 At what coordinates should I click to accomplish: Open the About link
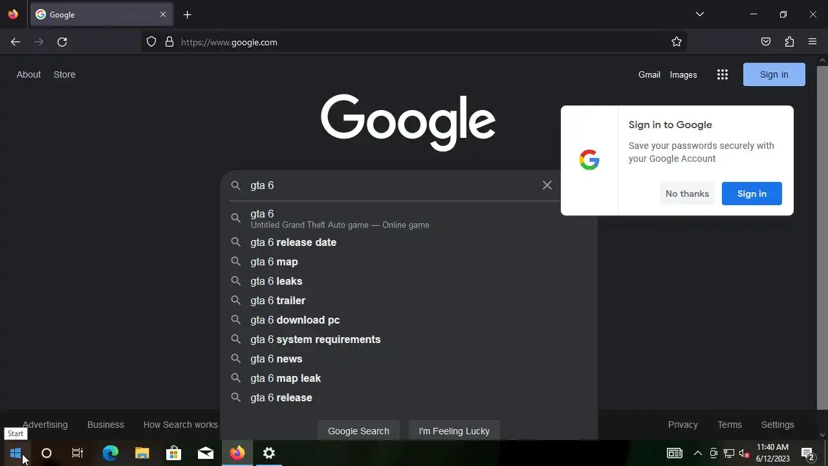(x=28, y=74)
